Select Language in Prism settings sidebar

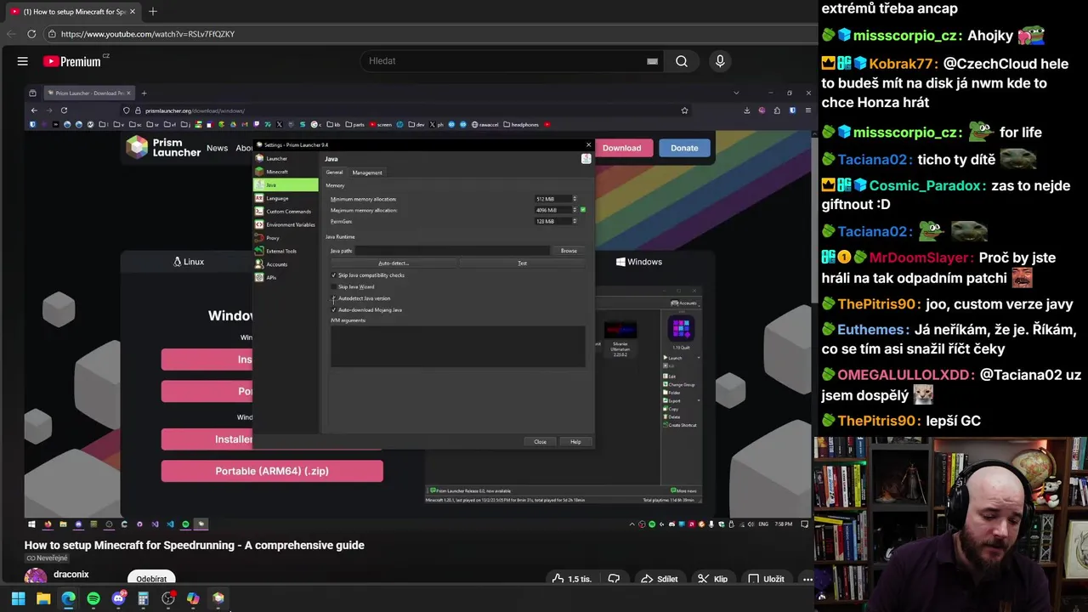[x=286, y=198]
